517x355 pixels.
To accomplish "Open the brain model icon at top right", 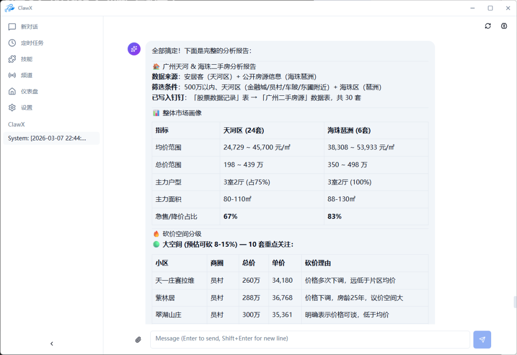I will 504,26.
